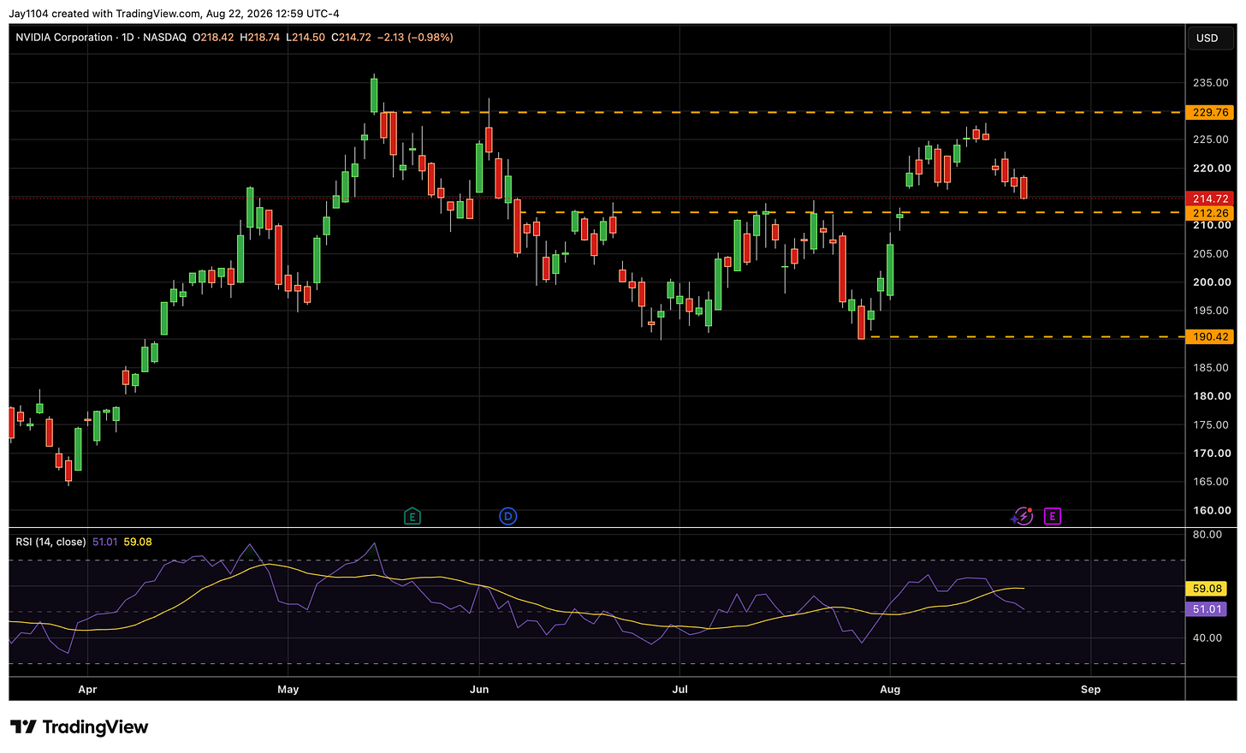Click the 40.00 RSI axis tick

click(x=1207, y=638)
